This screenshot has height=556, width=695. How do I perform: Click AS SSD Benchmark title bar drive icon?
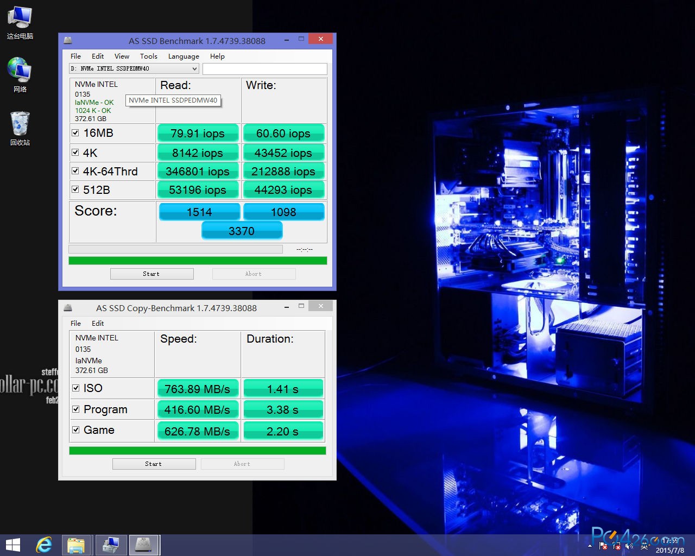point(68,41)
